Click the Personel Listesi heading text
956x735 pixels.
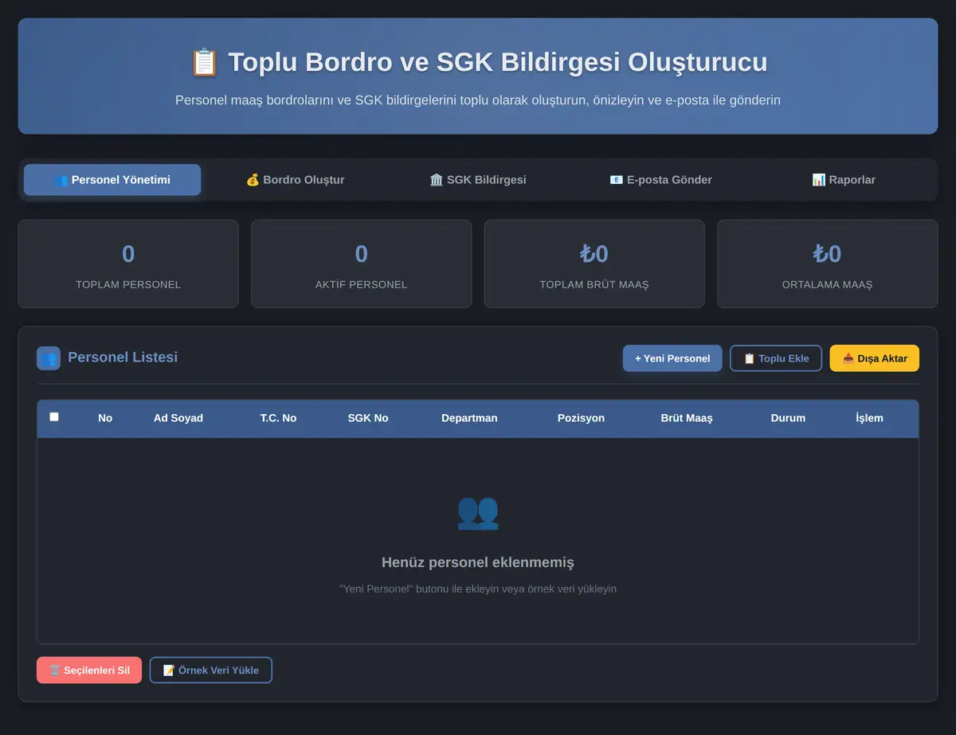coord(123,357)
